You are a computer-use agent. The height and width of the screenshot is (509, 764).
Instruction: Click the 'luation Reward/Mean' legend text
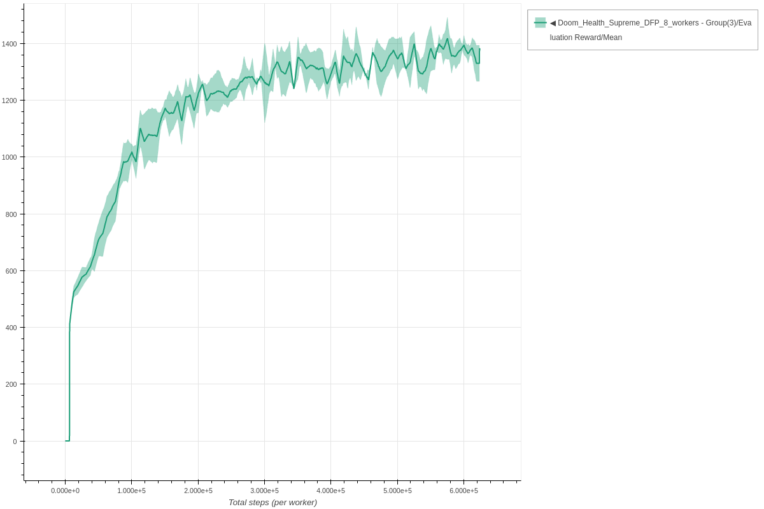point(586,38)
